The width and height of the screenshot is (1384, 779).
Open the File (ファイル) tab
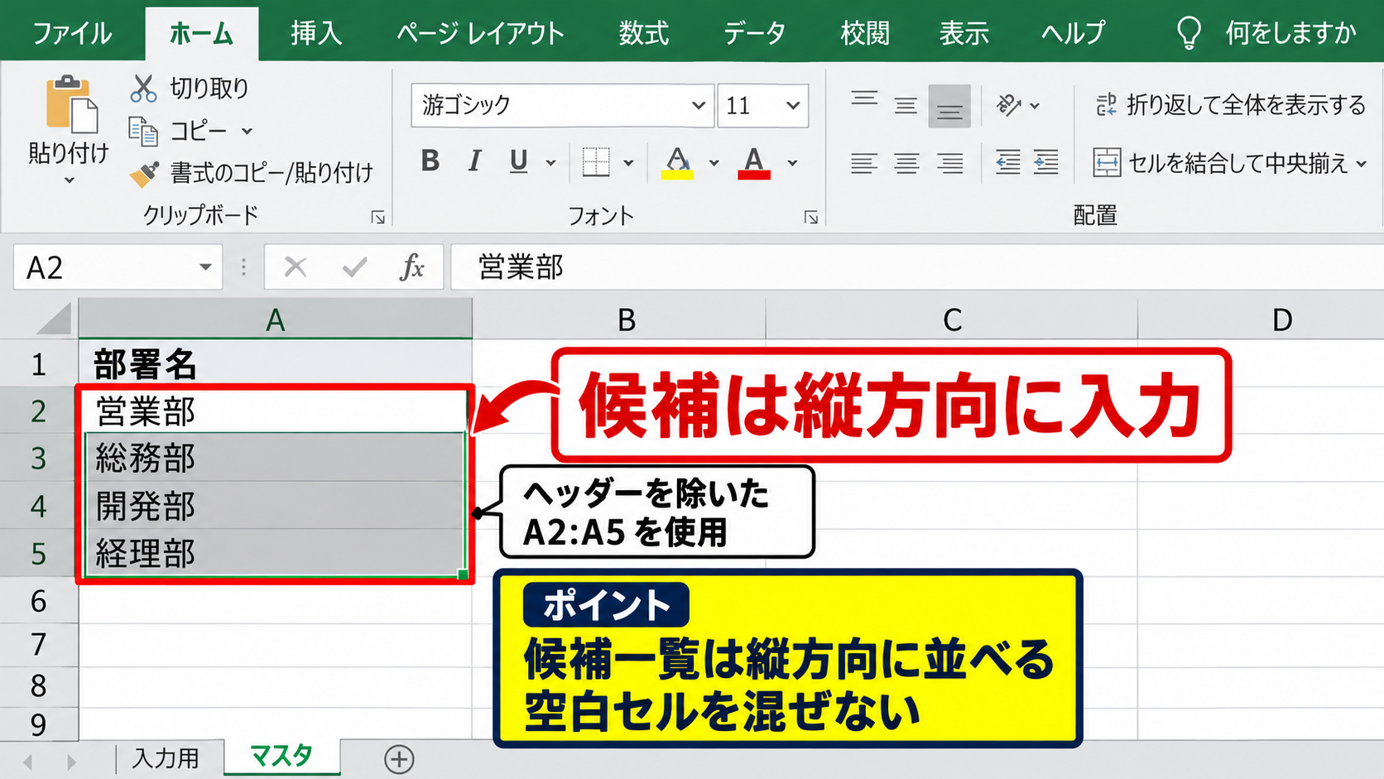click(72, 33)
